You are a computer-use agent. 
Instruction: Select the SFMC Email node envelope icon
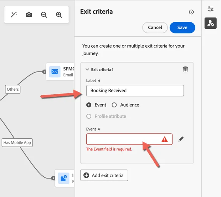click(55, 71)
